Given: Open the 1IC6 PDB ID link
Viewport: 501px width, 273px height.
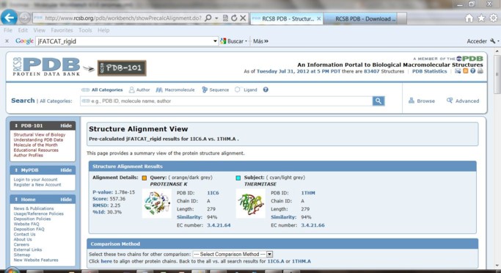Looking at the screenshot, I should click(x=213, y=193).
